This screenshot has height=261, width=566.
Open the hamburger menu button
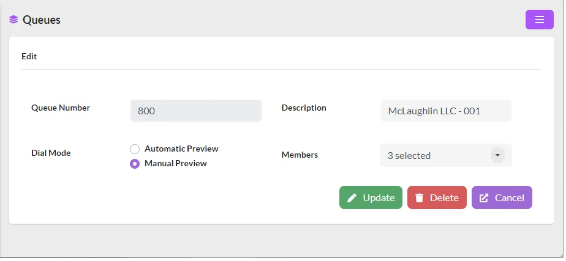click(x=539, y=20)
